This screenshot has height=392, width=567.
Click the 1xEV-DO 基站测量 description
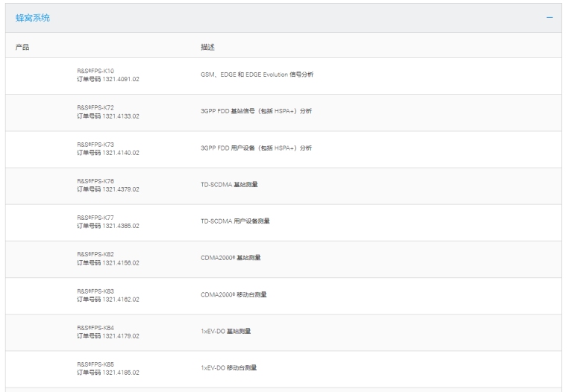click(x=226, y=331)
